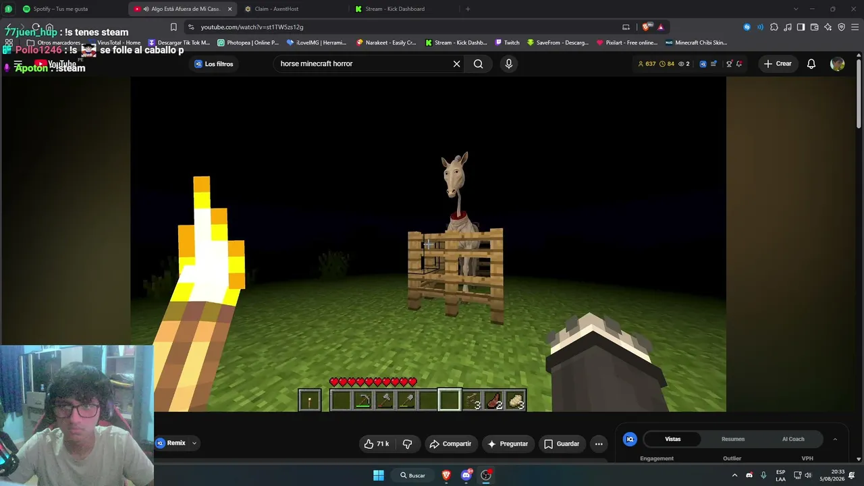Open the Narakeet bookmark
The height and width of the screenshot is (486, 864).
coord(386,43)
